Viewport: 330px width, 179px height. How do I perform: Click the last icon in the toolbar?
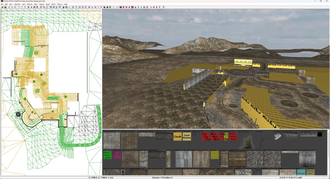pos(164,7)
